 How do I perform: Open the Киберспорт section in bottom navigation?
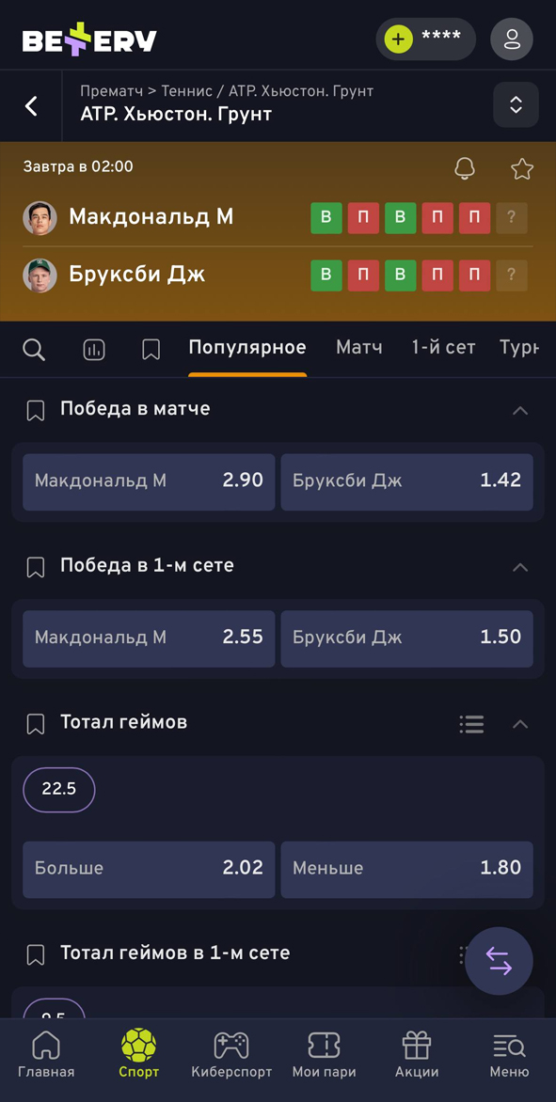point(231,1053)
